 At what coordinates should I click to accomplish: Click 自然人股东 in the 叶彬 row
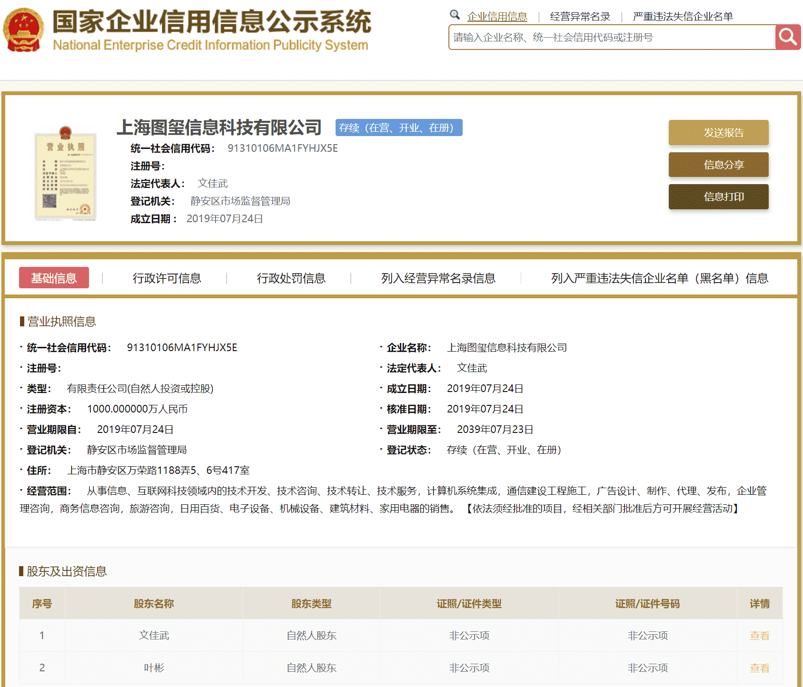311,668
